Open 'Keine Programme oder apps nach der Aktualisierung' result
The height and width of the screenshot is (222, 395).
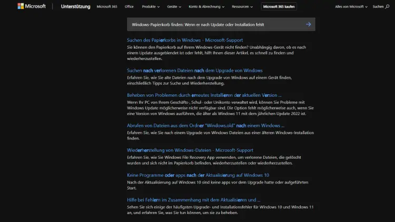198,175
